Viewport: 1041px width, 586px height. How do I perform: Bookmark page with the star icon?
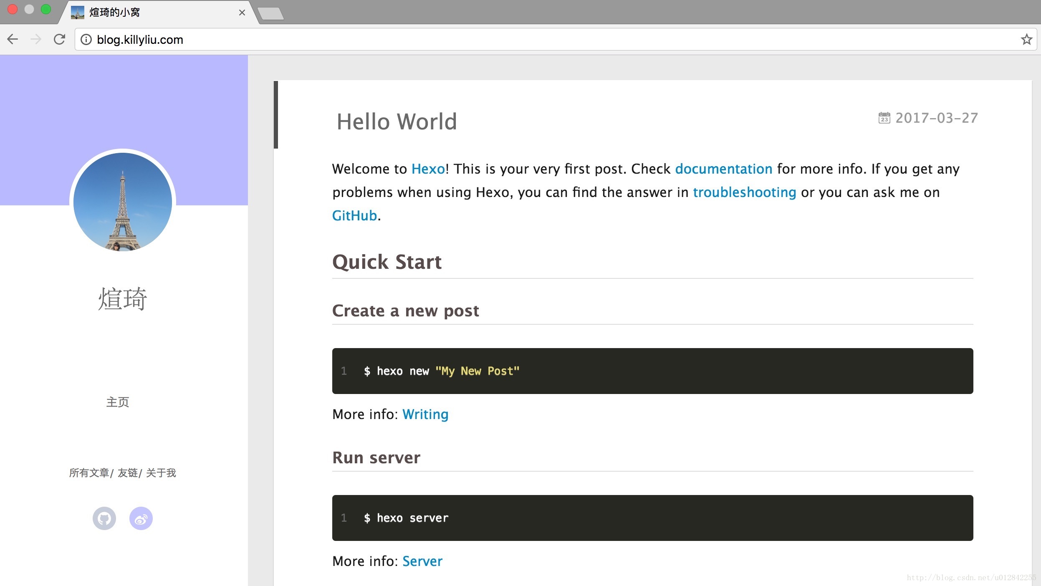point(1026,40)
